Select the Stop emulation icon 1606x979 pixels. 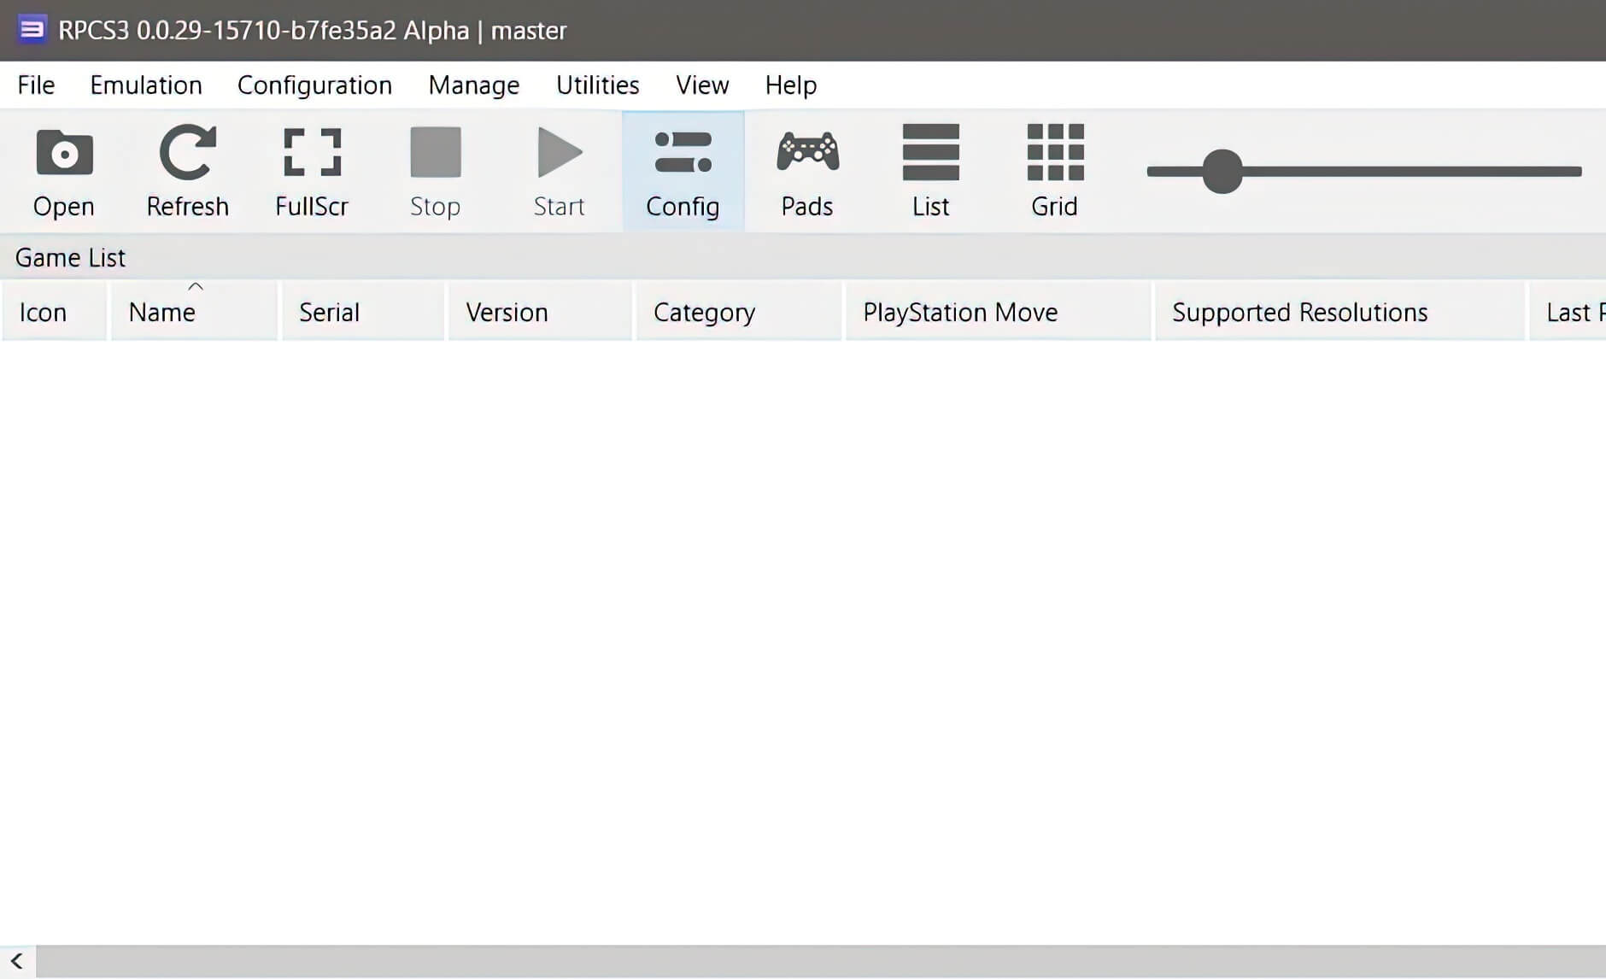click(x=435, y=171)
